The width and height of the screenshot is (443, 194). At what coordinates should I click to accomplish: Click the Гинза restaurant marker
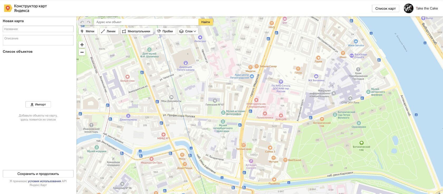pyautogui.click(x=298, y=69)
